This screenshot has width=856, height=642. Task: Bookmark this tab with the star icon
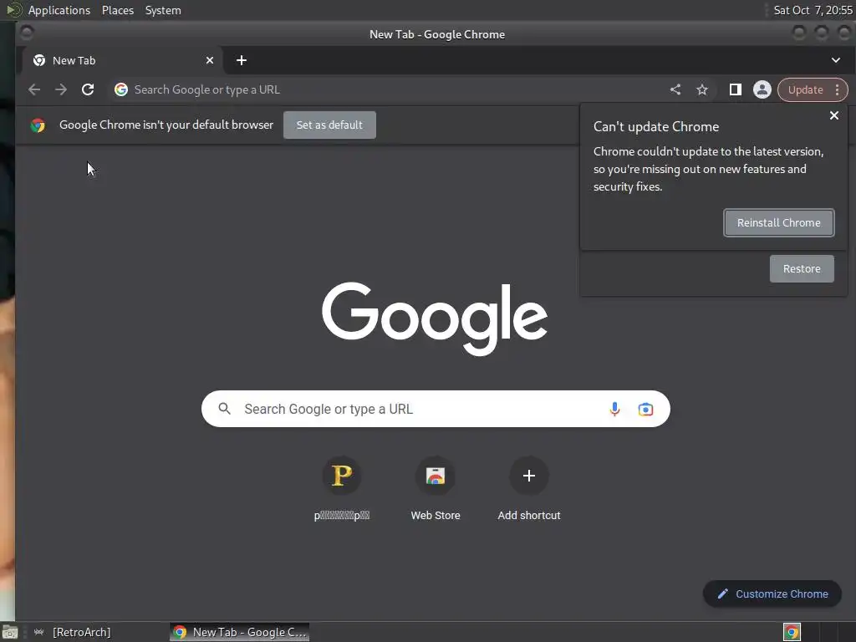pos(702,89)
